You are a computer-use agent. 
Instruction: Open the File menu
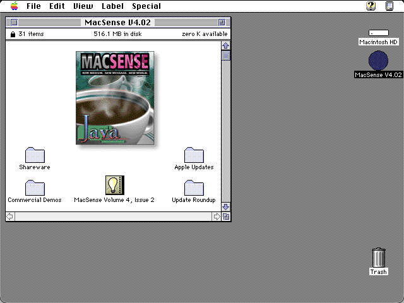tap(33, 6)
